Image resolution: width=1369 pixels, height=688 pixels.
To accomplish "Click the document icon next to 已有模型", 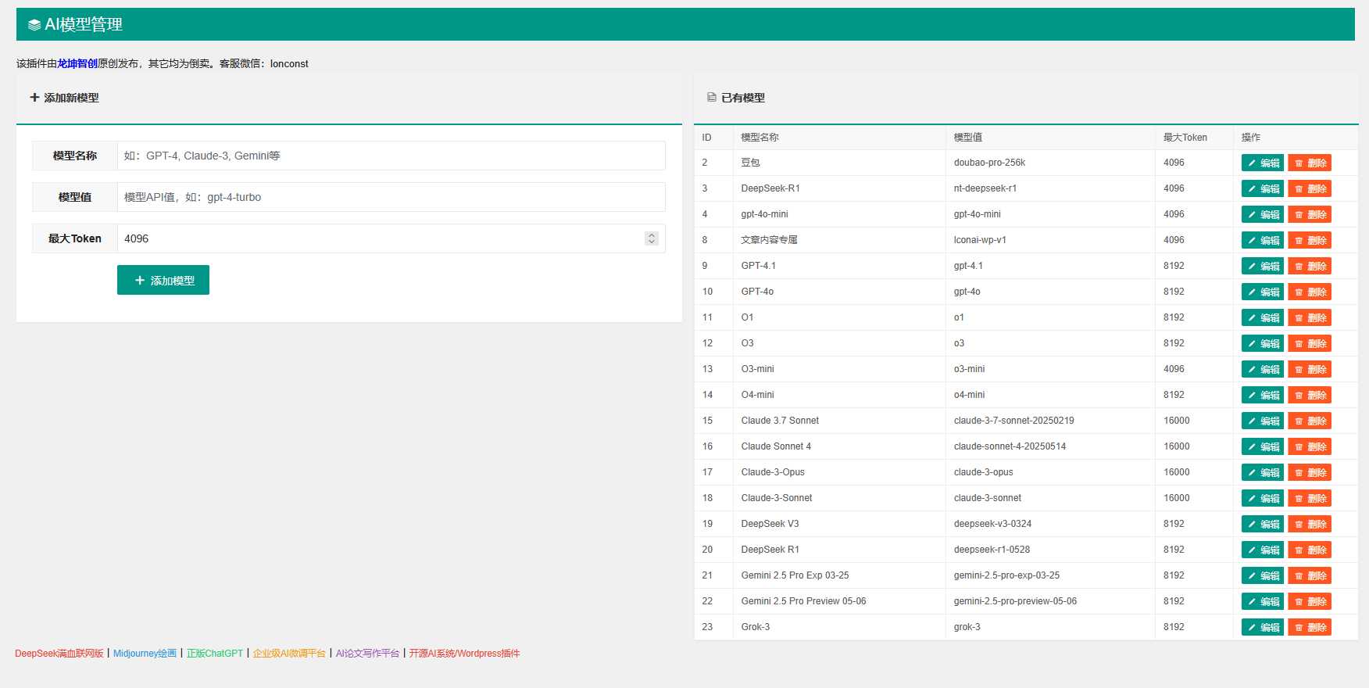I will (711, 98).
